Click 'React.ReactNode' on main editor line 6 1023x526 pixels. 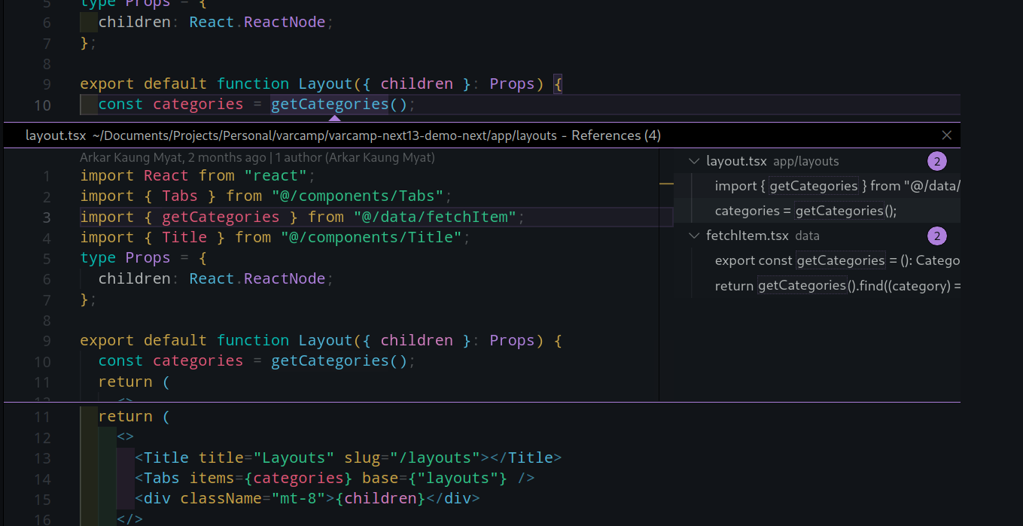click(257, 22)
